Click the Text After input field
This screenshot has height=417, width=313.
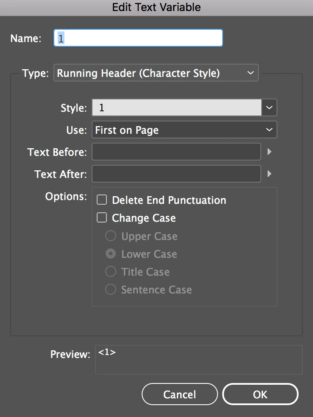[176, 174]
